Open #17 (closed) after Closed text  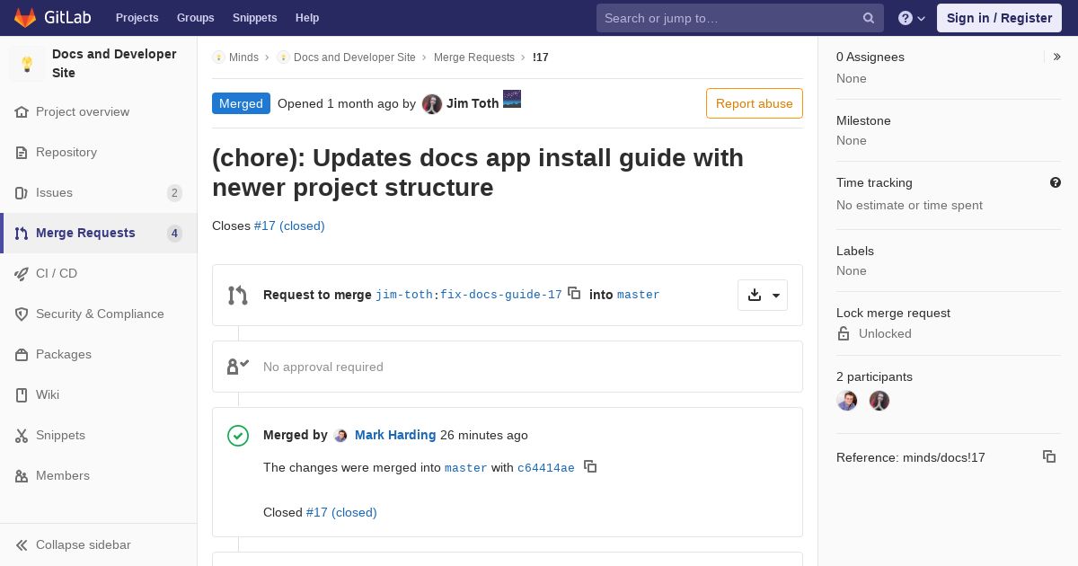pos(341,512)
